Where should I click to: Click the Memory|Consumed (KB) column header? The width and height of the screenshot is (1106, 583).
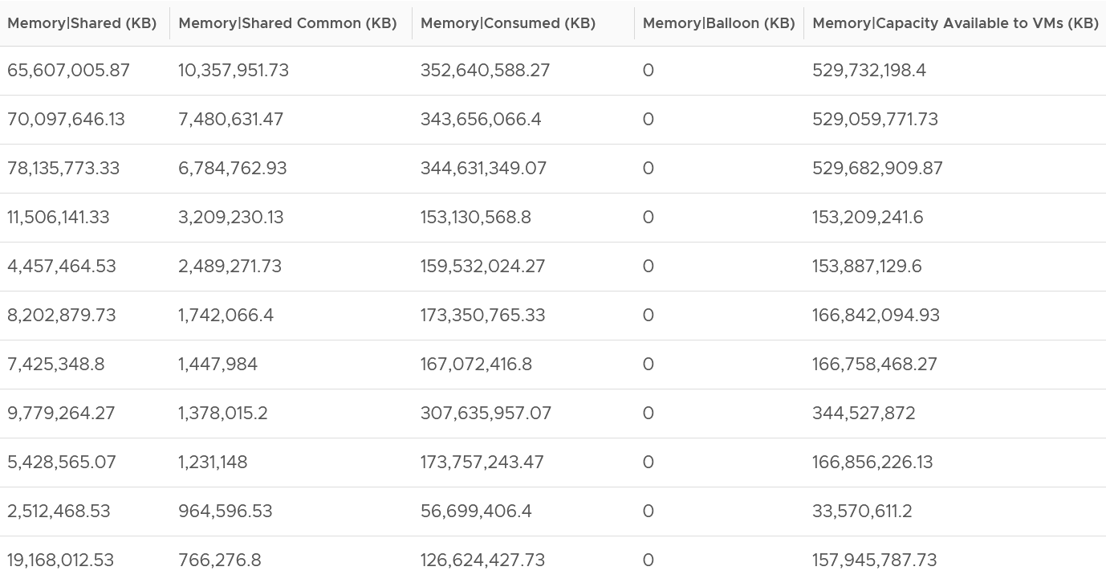[x=508, y=23]
